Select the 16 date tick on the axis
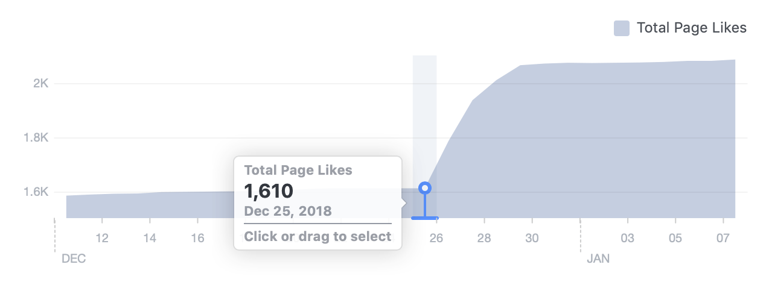Image resolution: width=769 pixels, height=282 pixels. [197, 238]
